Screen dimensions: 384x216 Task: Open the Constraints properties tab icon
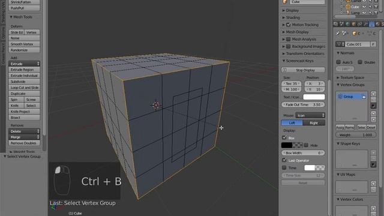coord(359,24)
